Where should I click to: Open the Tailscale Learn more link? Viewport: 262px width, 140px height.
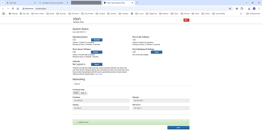(x=99, y=74)
